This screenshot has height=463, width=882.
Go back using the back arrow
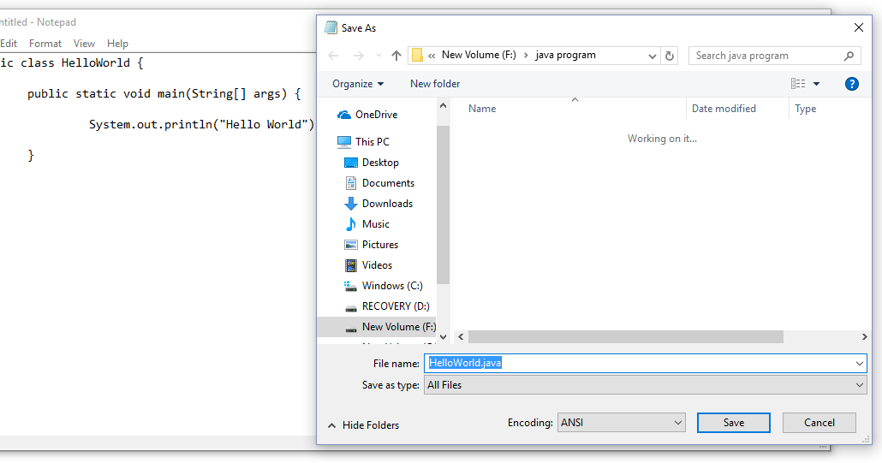pyautogui.click(x=333, y=56)
